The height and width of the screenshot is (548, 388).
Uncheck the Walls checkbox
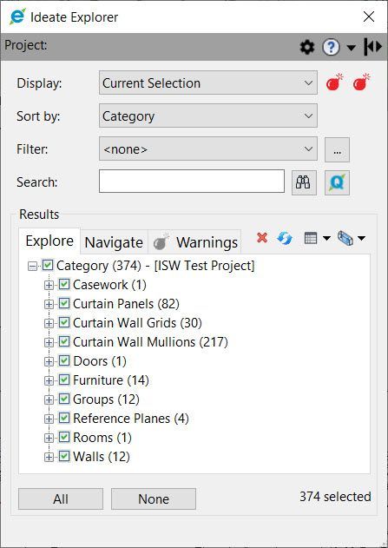[64, 456]
